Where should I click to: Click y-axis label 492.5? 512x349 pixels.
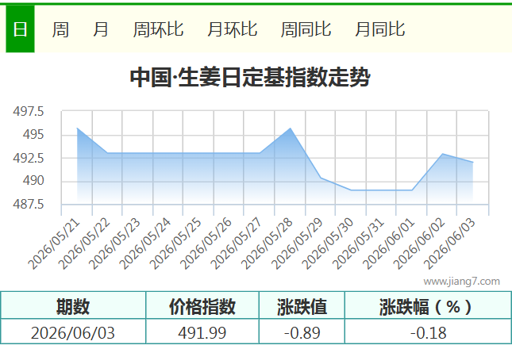pos(28,158)
